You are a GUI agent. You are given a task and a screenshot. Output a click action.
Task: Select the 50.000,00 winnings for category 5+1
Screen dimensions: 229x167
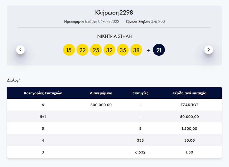pyautogui.click(x=189, y=117)
